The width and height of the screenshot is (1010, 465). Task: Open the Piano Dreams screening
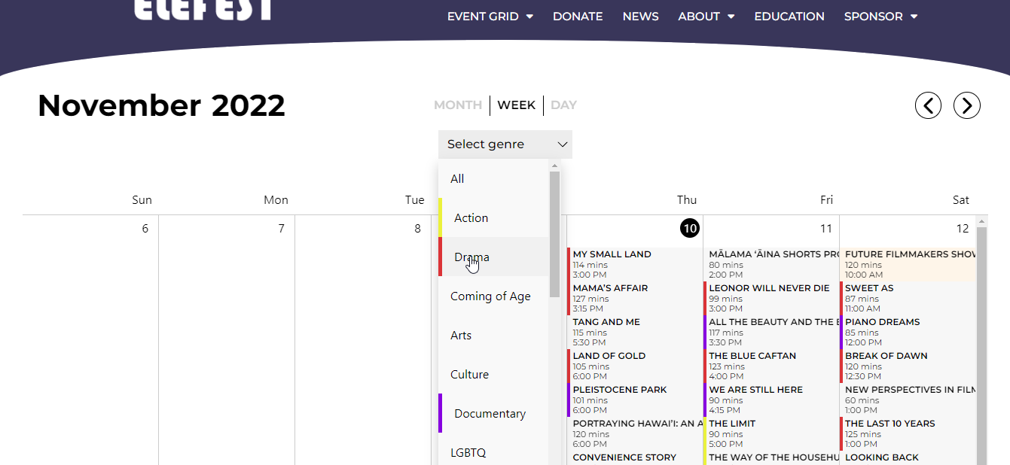[x=882, y=322]
